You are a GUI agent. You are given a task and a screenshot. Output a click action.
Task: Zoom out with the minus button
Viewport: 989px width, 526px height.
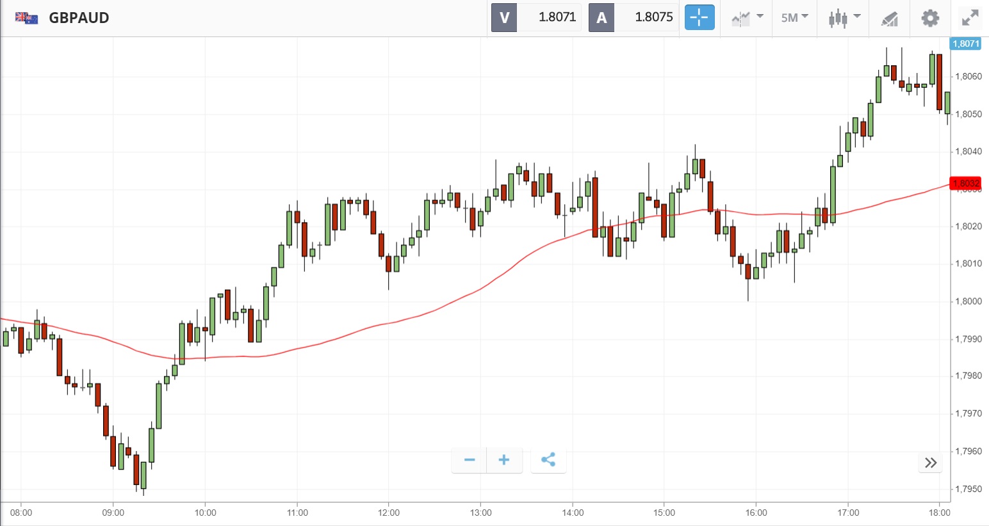coord(470,460)
